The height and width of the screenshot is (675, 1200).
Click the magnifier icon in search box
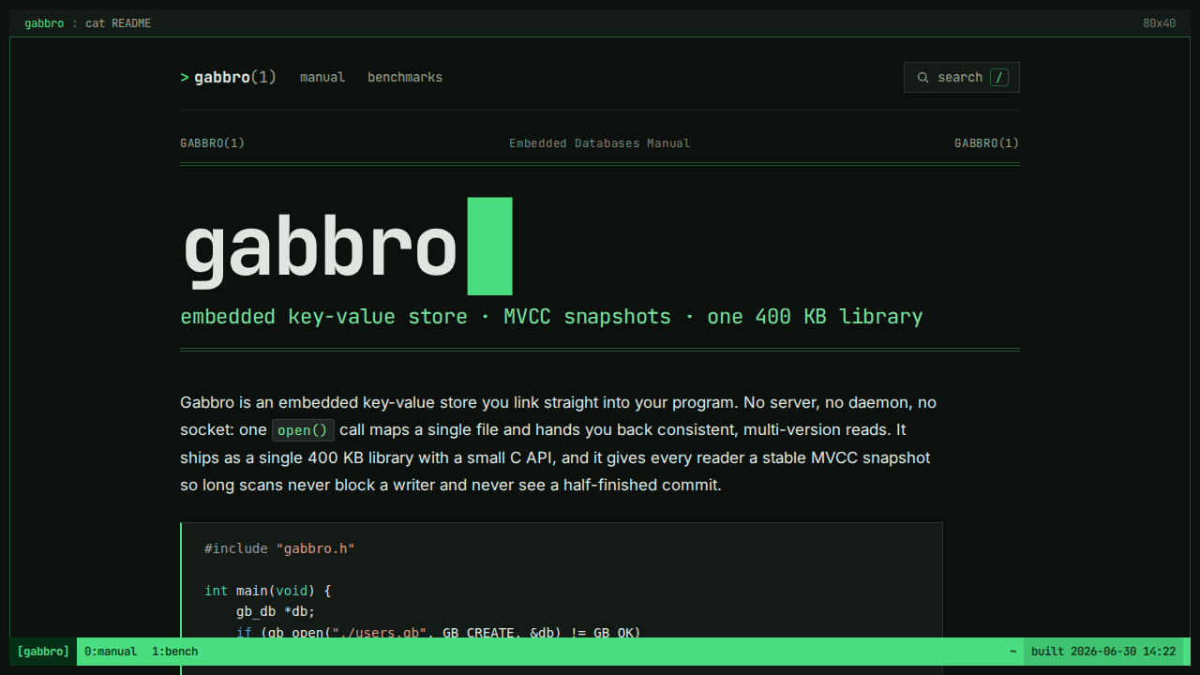[x=923, y=78]
